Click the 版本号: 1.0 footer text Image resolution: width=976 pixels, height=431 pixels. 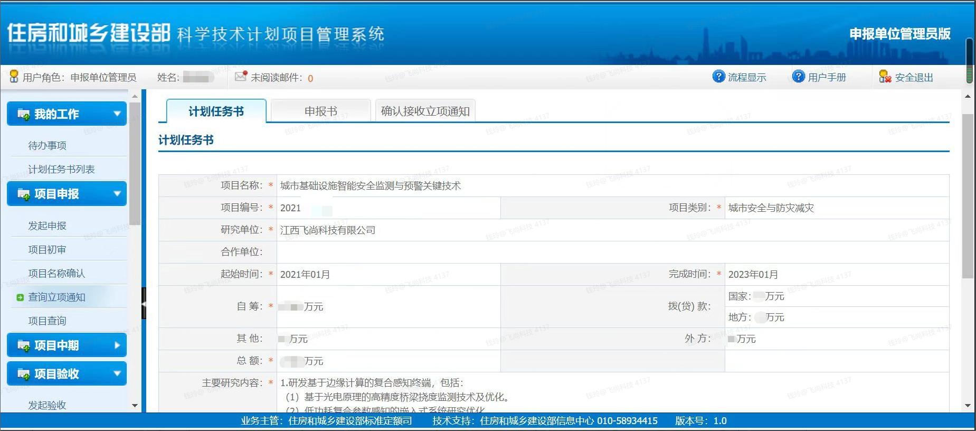tap(701, 421)
